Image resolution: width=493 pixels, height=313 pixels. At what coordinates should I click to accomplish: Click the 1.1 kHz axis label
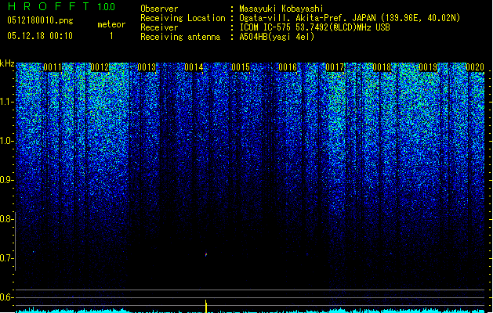click(7, 102)
